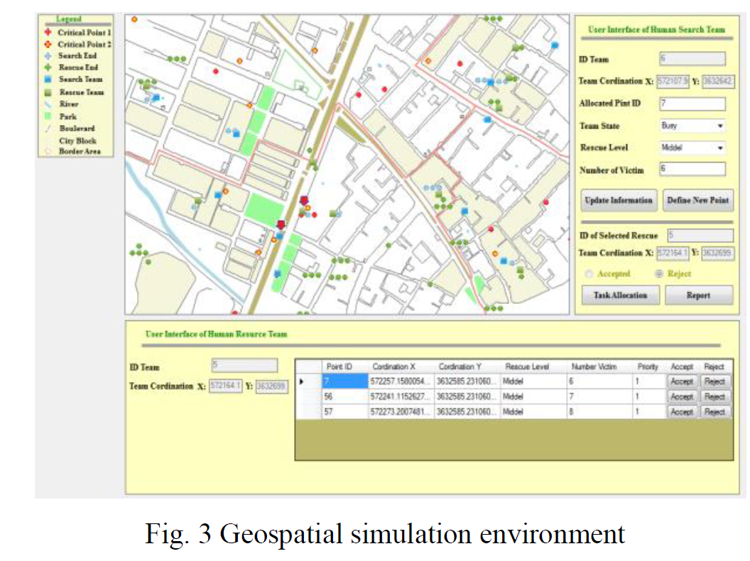750x561 pixels.
Task: Click Accept for Point ID 56
Action: click(682, 396)
